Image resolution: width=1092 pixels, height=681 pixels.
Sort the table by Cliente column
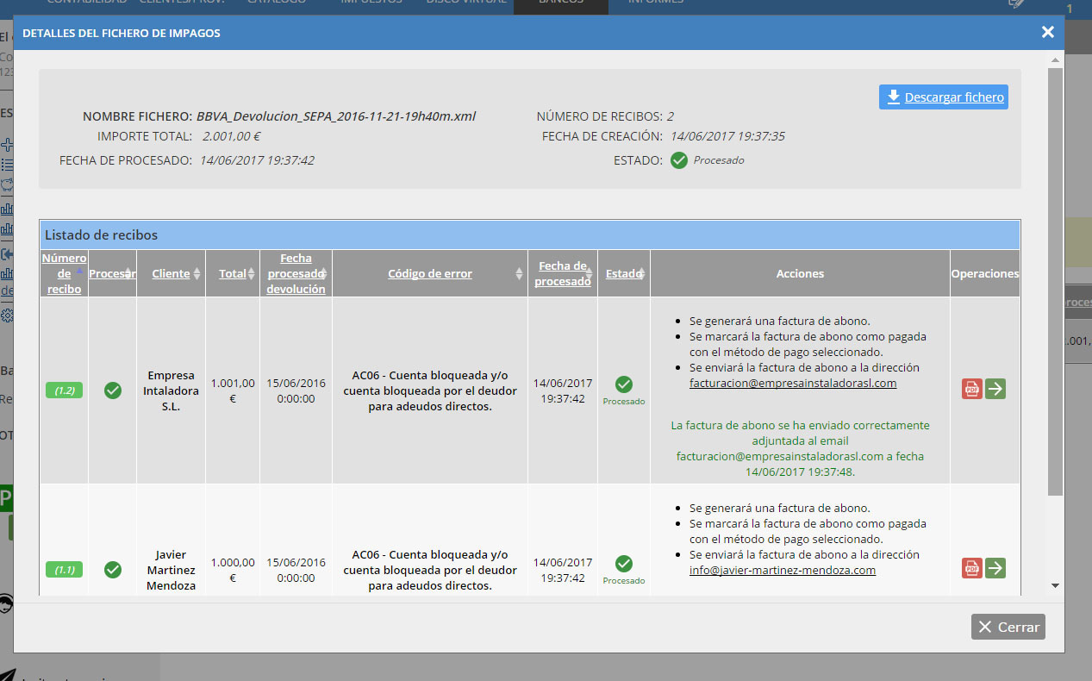coord(171,273)
